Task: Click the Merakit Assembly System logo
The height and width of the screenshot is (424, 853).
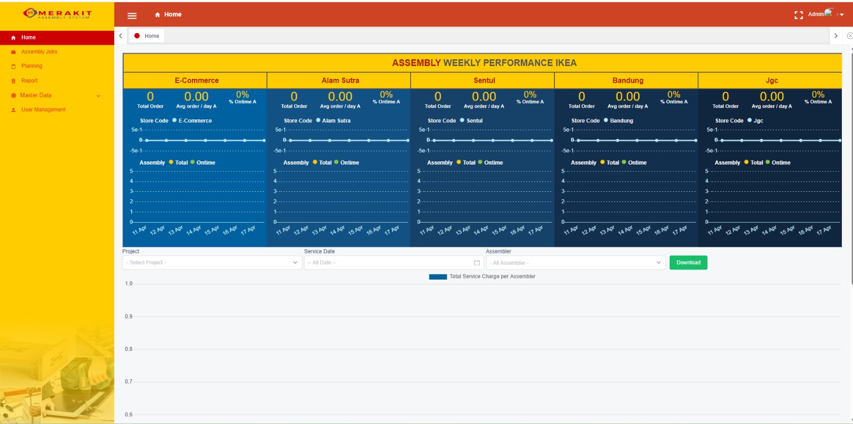Action: coord(58,13)
